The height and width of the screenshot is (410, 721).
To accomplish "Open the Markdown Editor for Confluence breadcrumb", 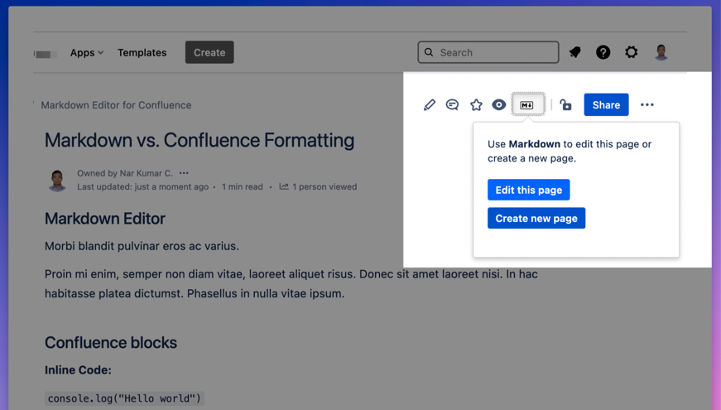I will pos(116,105).
